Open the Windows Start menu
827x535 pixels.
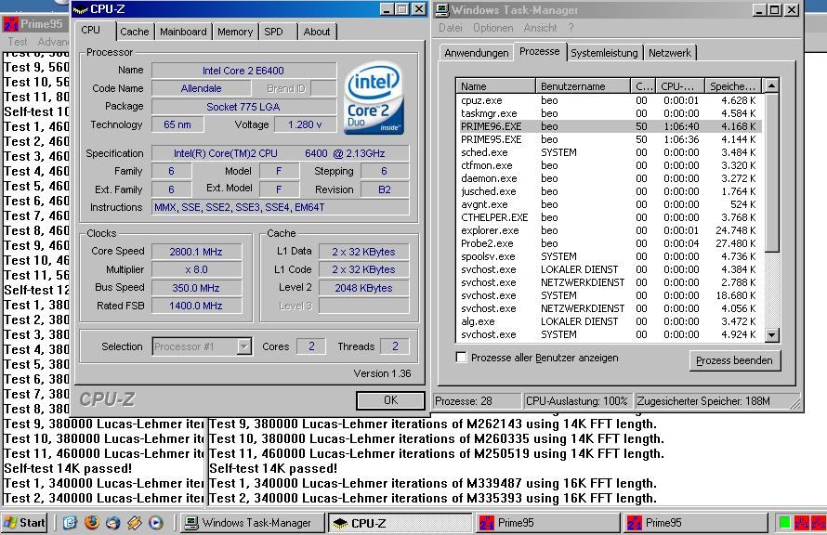[x=24, y=522]
